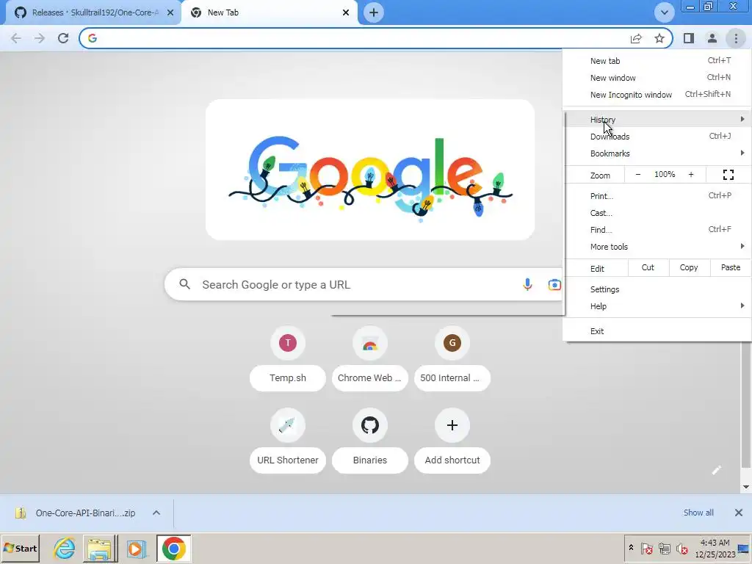Screen dimensions: 752x564
Task: Increase zoom with the plus button
Action: (691, 175)
